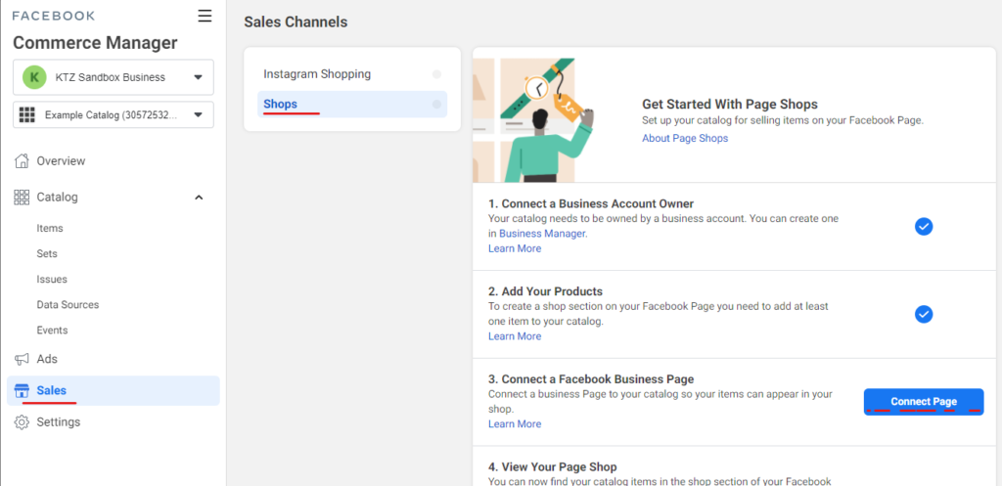Open the Example Catalog dropdown
This screenshot has height=486, width=1002.
114,115
